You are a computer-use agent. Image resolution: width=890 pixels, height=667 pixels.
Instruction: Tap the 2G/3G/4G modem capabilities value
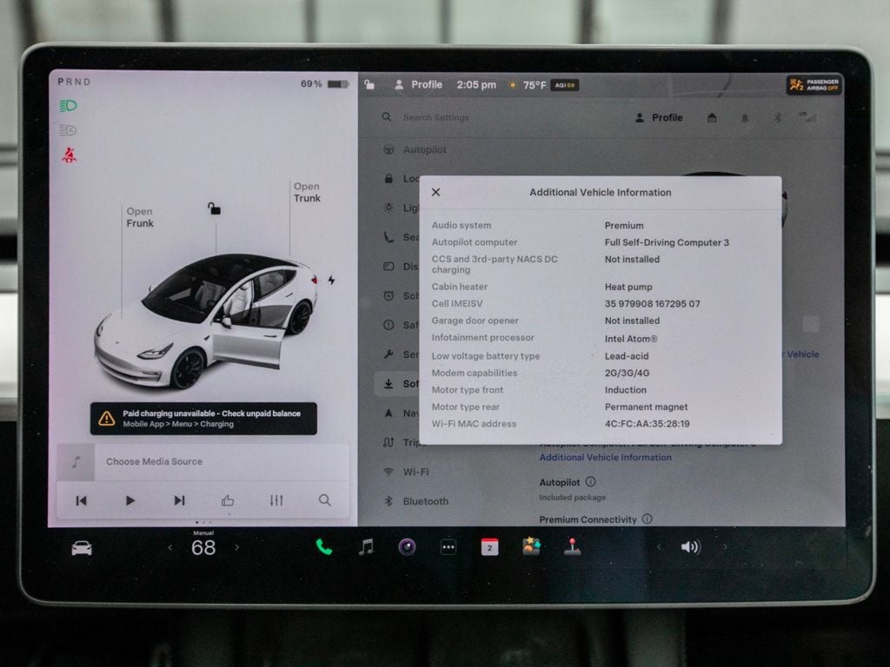pos(628,373)
